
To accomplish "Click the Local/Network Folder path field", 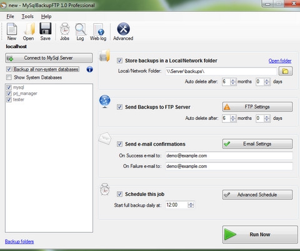I will point(221,71).
